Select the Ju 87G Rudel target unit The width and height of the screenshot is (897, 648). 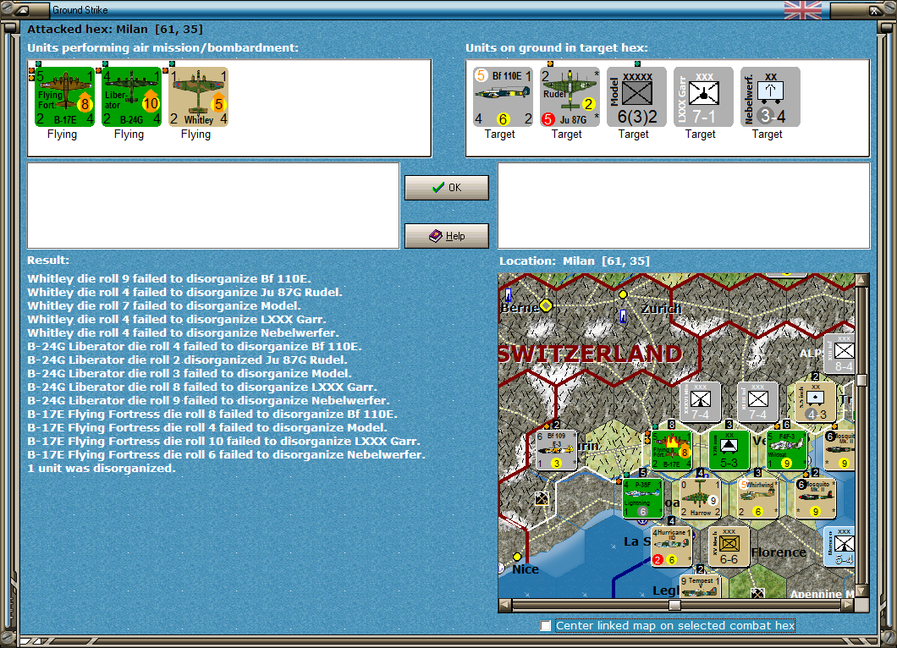[x=570, y=96]
